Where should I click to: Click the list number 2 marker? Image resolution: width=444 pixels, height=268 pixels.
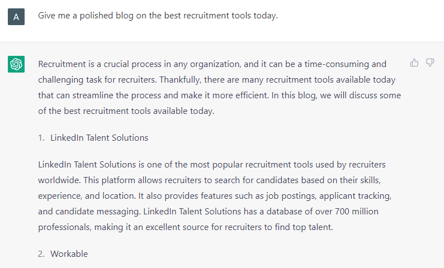tap(41, 254)
